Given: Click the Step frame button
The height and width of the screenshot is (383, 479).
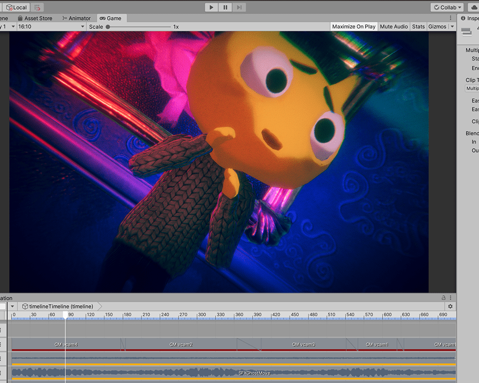Looking at the screenshot, I should coord(239,7).
